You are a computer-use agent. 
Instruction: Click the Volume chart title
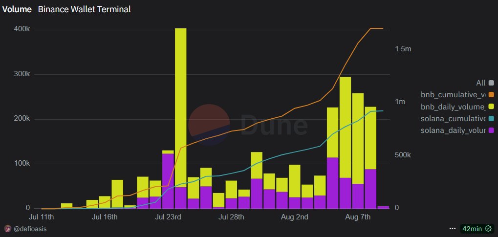(x=17, y=9)
